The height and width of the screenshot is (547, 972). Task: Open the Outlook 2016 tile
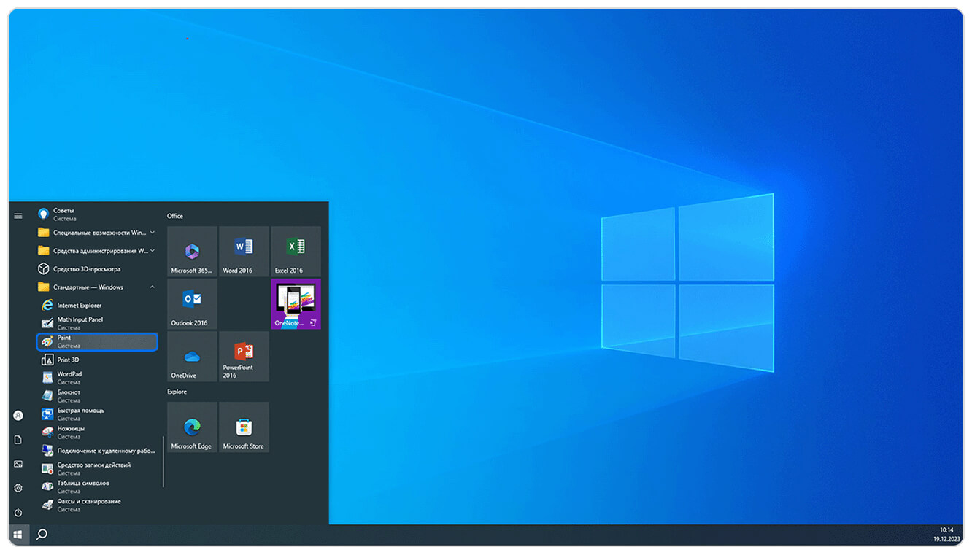[192, 303]
